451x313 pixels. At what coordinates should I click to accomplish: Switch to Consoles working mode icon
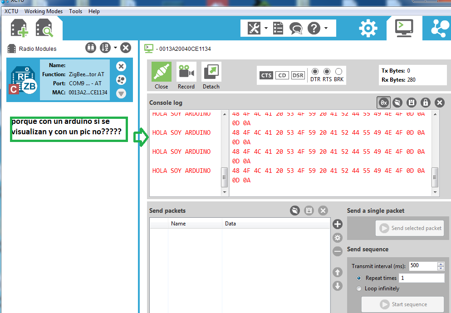pyautogui.click(x=404, y=28)
